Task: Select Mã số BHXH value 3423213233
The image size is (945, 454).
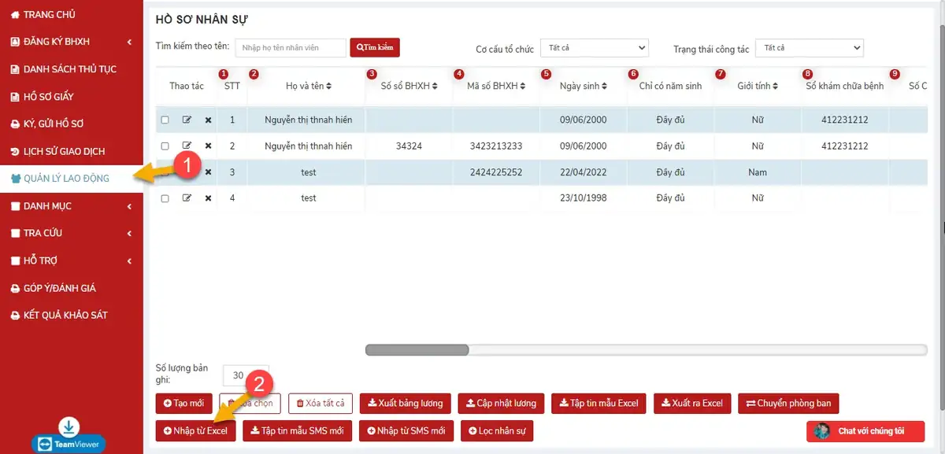Action: coord(496,146)
